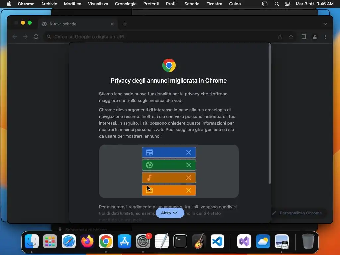Open TextEdit from the Dock
Viewport: 340px width, 255px height.
tap(162, 241)
